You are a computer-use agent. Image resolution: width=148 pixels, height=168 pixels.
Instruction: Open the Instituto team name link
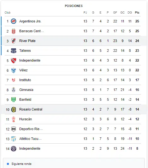(25, 80)
